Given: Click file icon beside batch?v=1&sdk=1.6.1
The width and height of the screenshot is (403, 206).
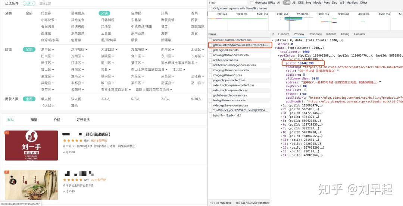Looking at the screenshot, I should (210, 115).
